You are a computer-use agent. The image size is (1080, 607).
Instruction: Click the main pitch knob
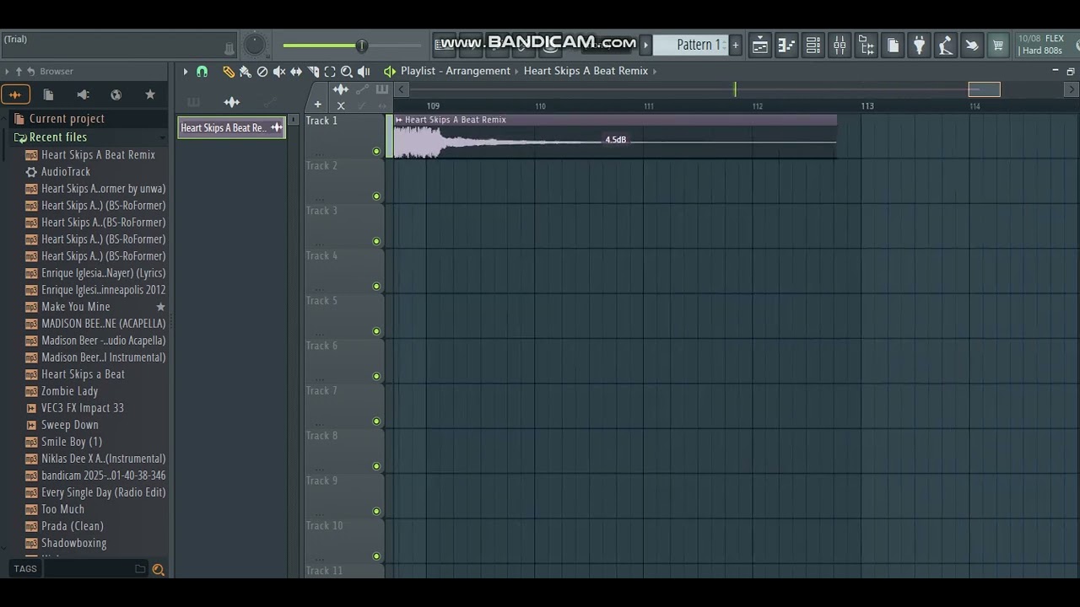click(x=254, y=46)
